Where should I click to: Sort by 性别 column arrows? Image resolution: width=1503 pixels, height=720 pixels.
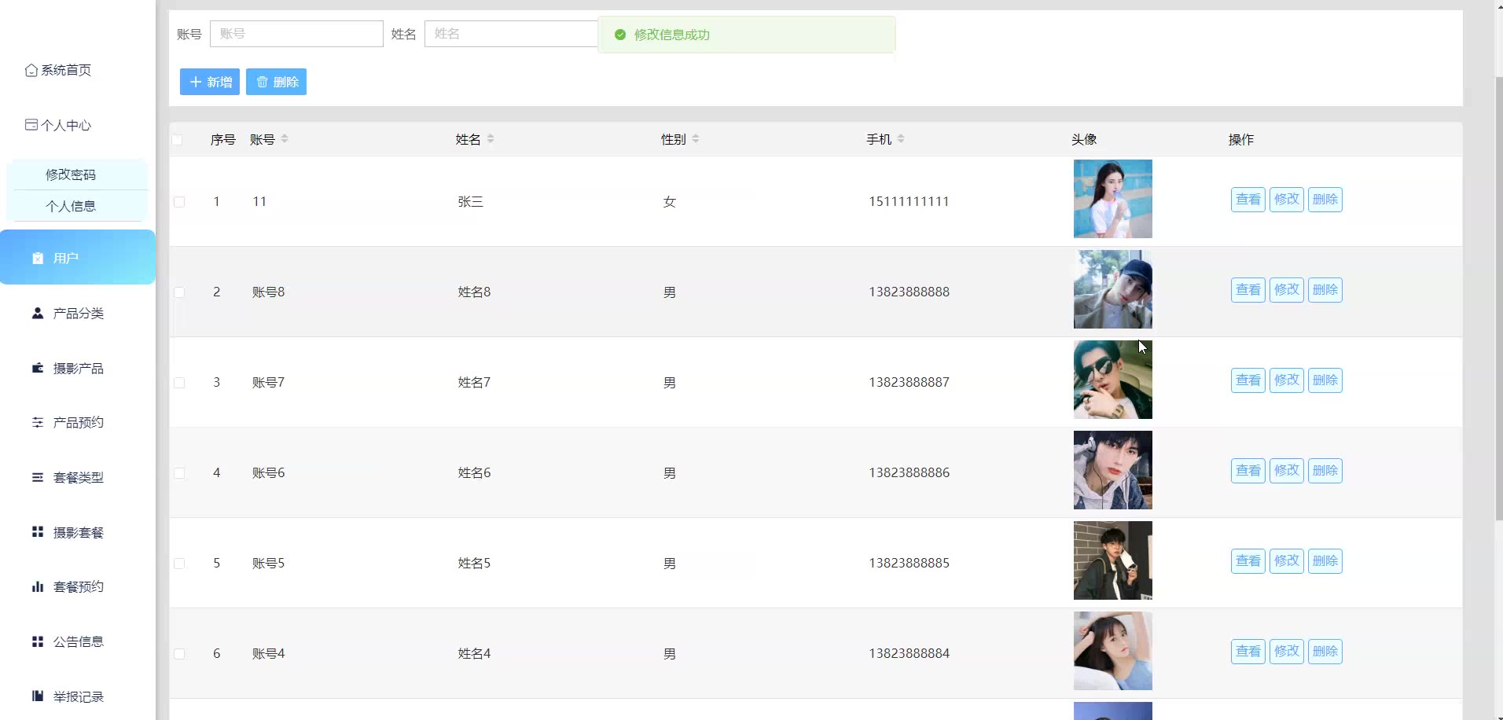click(696, 139)
